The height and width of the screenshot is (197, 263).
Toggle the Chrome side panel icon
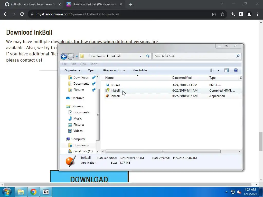241,14
